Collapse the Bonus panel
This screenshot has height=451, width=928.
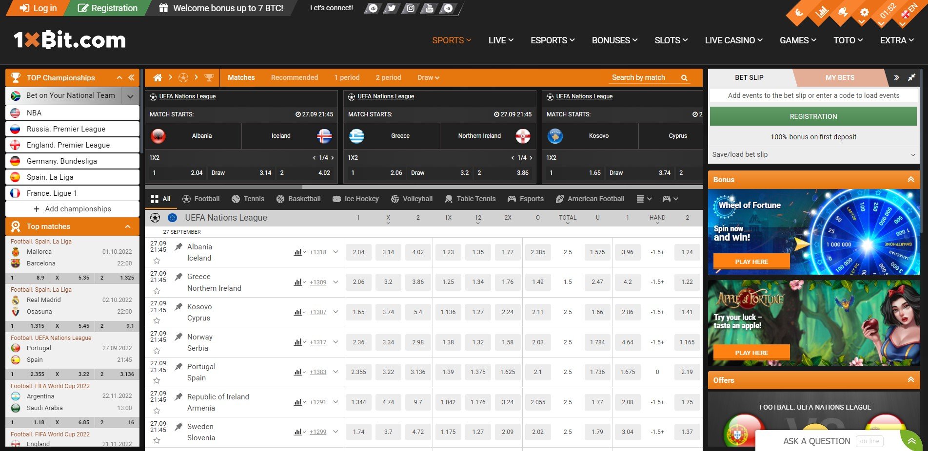point(910,180)
